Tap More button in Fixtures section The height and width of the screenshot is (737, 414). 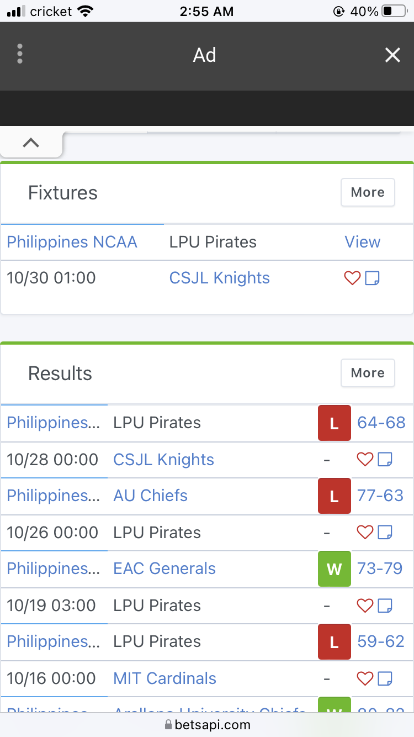tap(368, 192)
